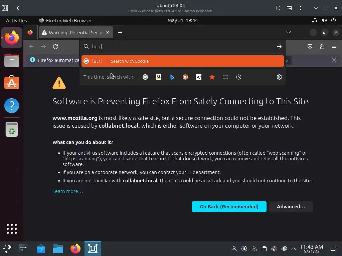Screen dimensions: 342x256
Task: Expand hidden system tray icons arrow
Action: (x=294, y=249)
